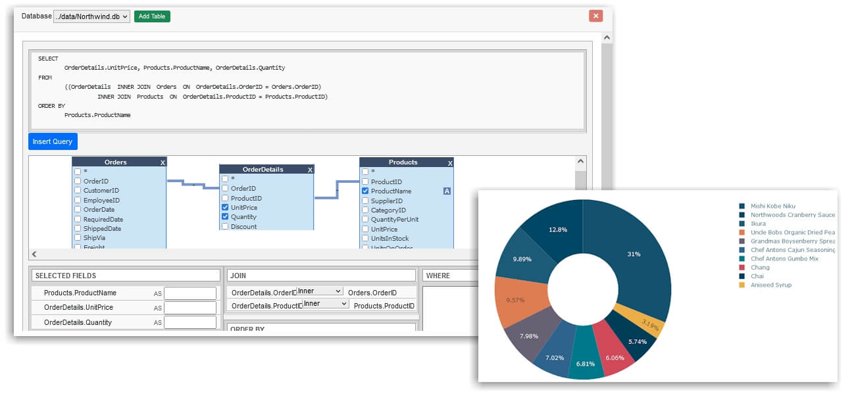Remove the Products table from the query builder
The height and width of the screenshot is (415, 856).
coord(450,162)
